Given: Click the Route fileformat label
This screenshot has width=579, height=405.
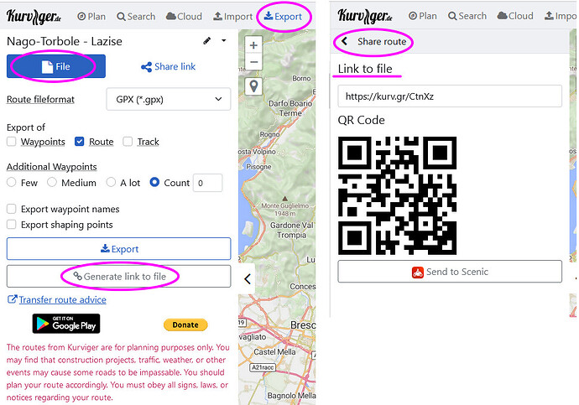Looking at the screenshot, I should [x=40, y=100].
